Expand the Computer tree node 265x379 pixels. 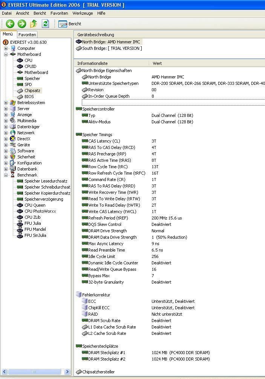(6, 48)
